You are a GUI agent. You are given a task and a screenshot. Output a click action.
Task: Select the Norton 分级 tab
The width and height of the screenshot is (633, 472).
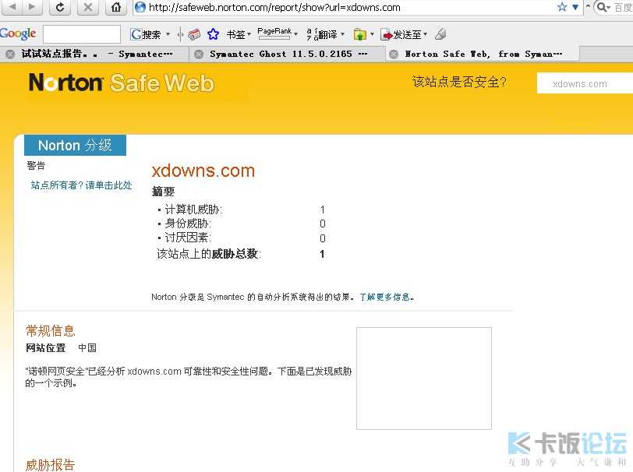pyautogui.click(x=75, y=145)
